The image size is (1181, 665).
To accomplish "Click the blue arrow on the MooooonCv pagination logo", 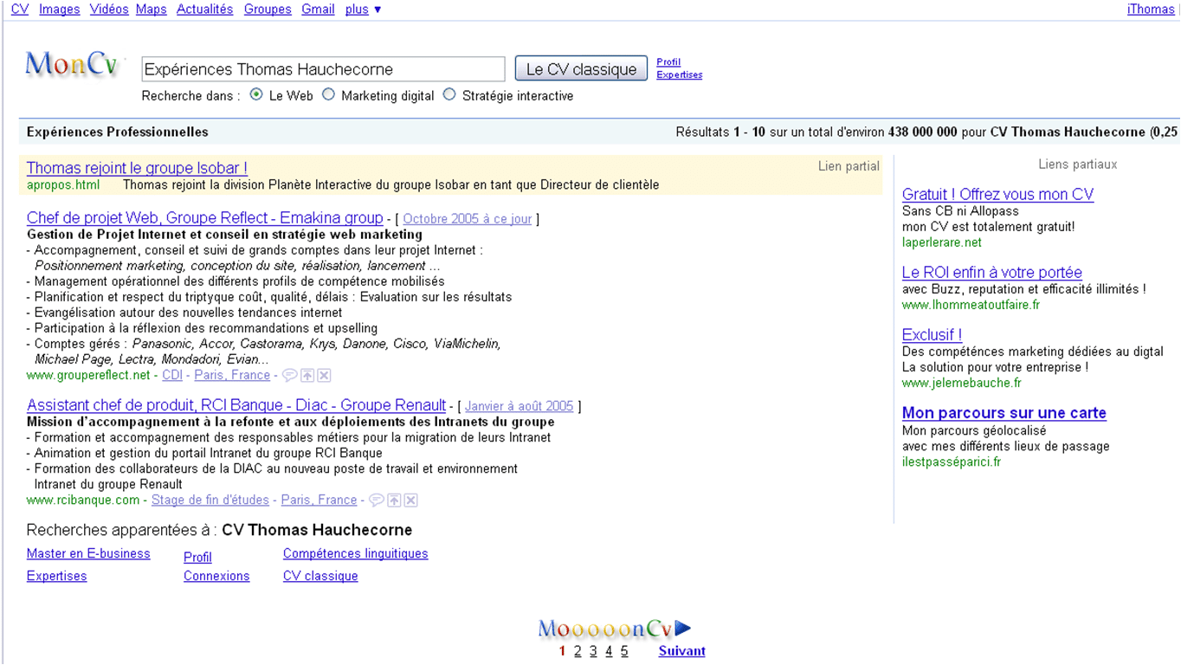I will tap(682, 628).
